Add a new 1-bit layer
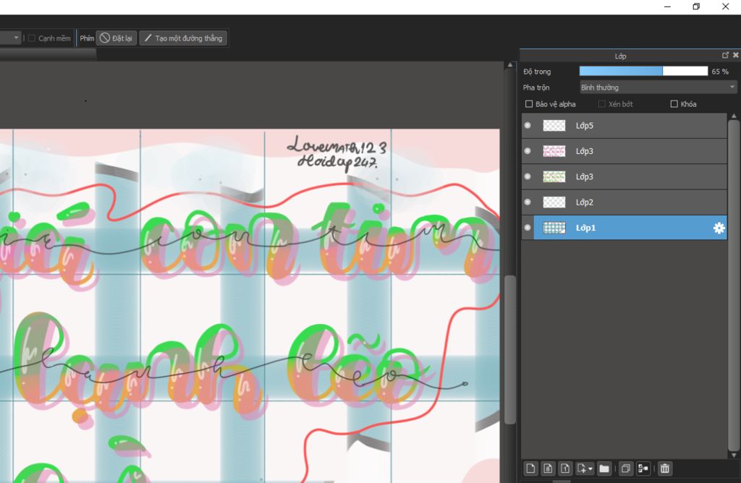Image resolution: width=741 pixels, height=483 pixels. coord(566,469)
